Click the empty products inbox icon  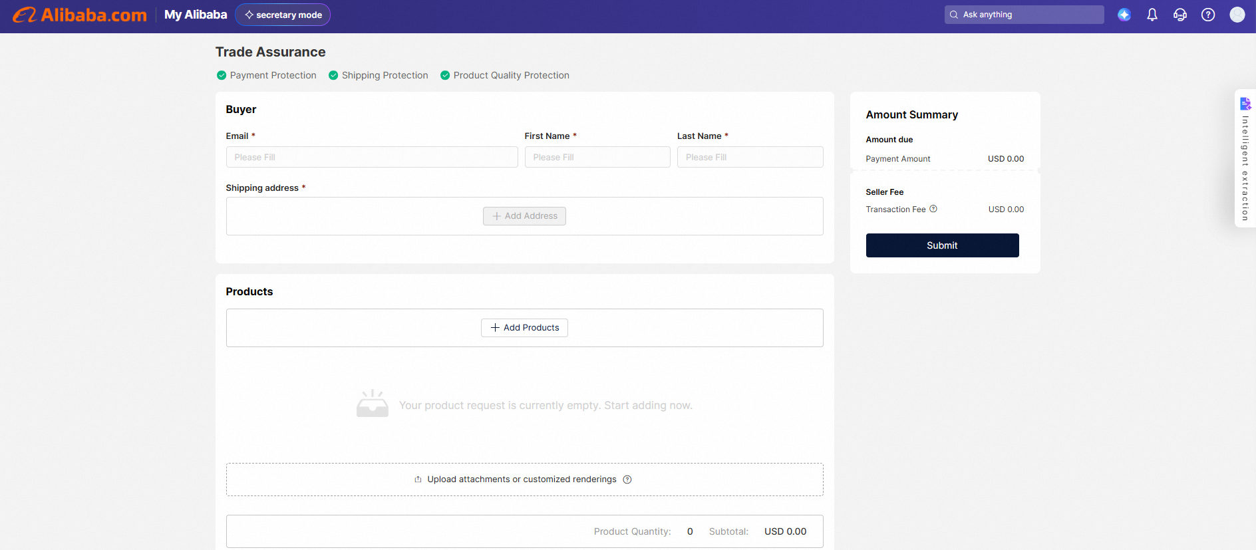coord(373,404)
